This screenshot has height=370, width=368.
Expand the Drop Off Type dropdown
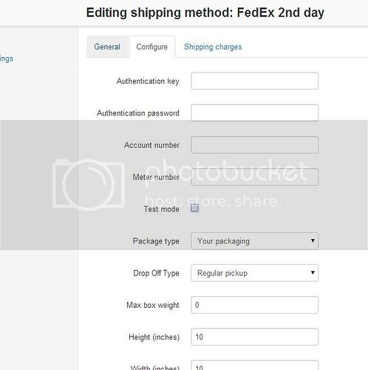pyautogui.click(x=254, y=273)
